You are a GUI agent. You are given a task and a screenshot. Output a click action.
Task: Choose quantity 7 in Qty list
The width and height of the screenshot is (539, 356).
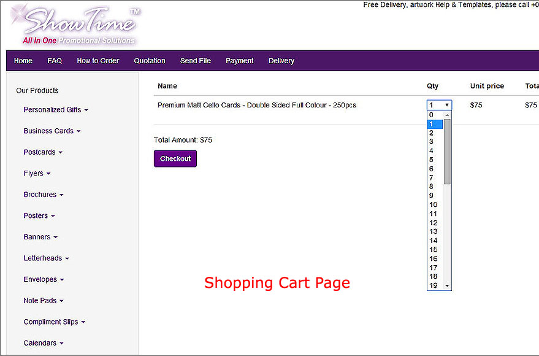435,177
